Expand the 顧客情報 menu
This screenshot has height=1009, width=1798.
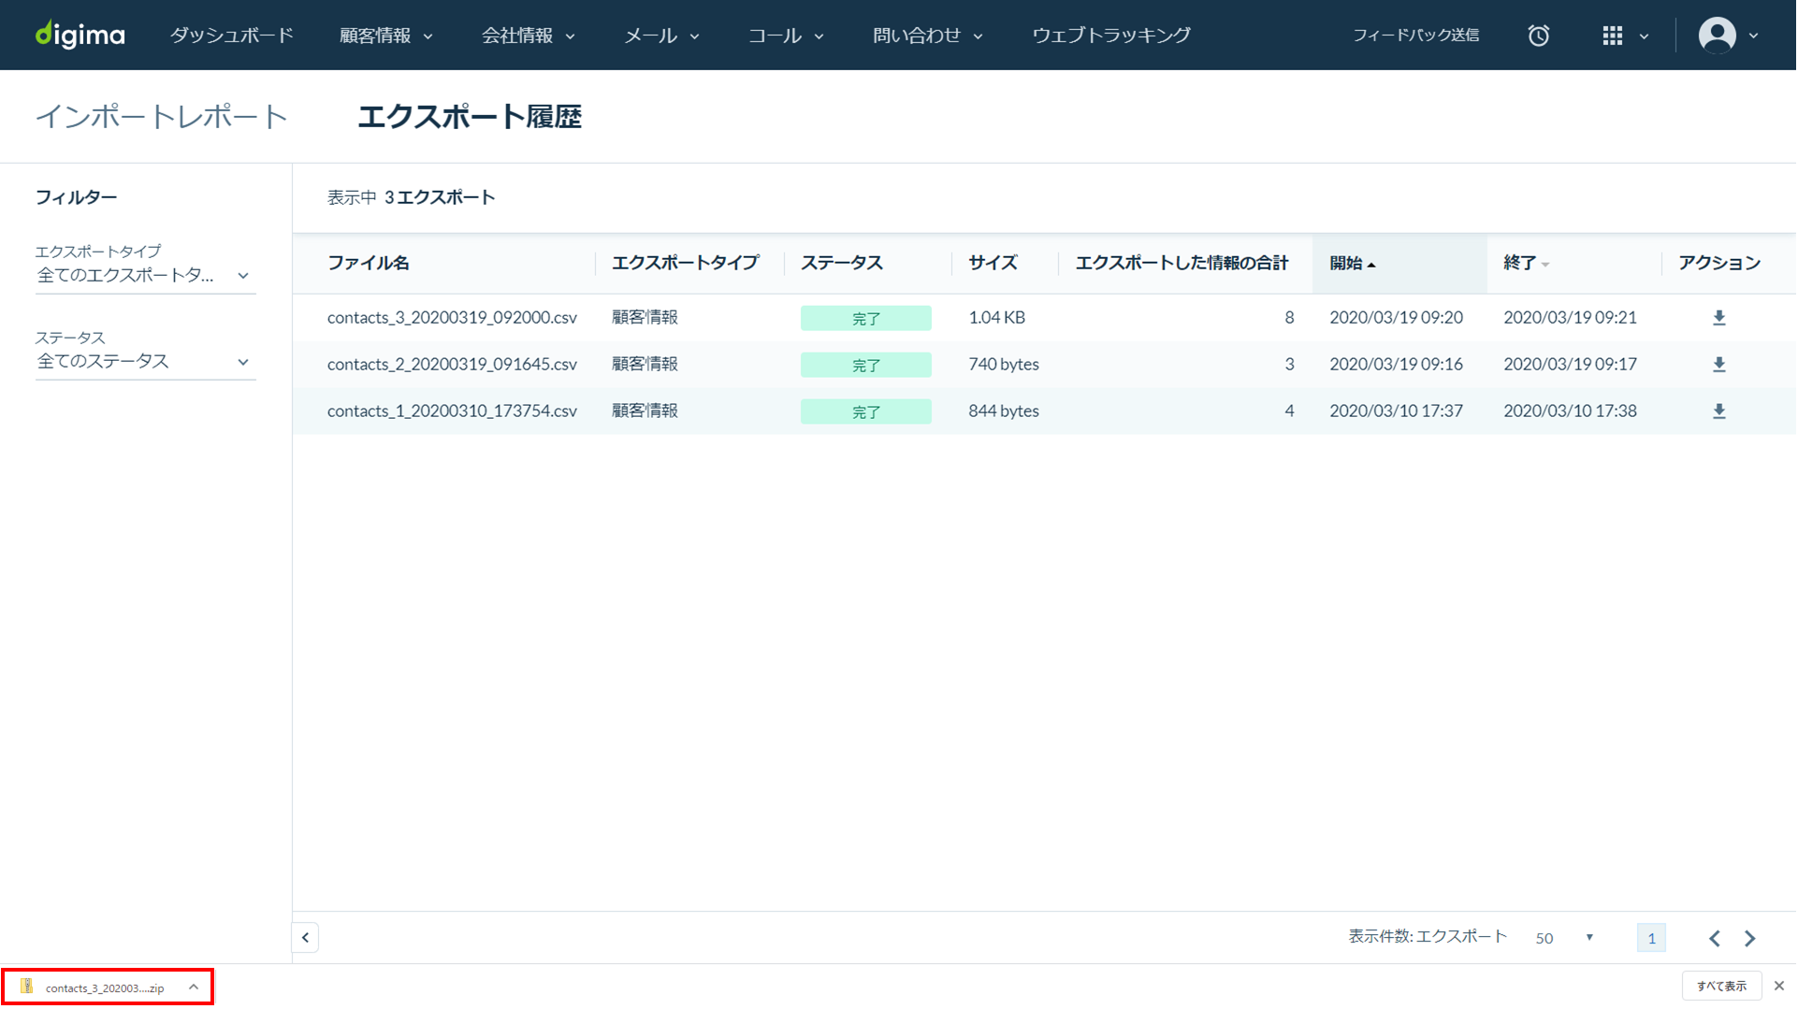[386, 36]
